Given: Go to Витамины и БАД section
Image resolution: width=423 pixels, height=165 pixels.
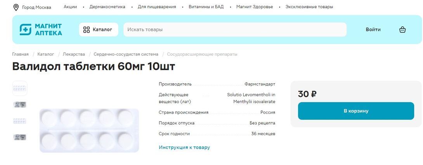Looking at the screenshot, I should 206,7.
